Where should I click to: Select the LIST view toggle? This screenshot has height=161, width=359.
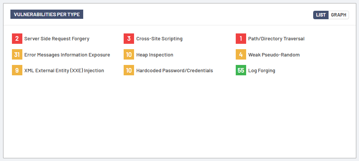coord(321,15)
